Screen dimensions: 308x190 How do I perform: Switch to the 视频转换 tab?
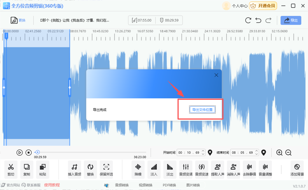click(146, 185)
